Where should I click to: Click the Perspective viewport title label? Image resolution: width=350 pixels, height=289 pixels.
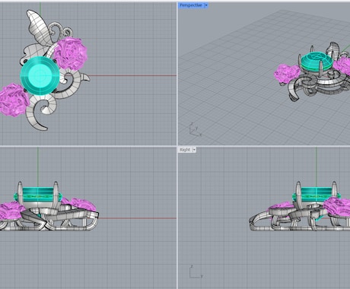[191, 5]
